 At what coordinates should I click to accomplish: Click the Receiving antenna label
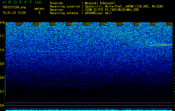(x=64, y=13)
